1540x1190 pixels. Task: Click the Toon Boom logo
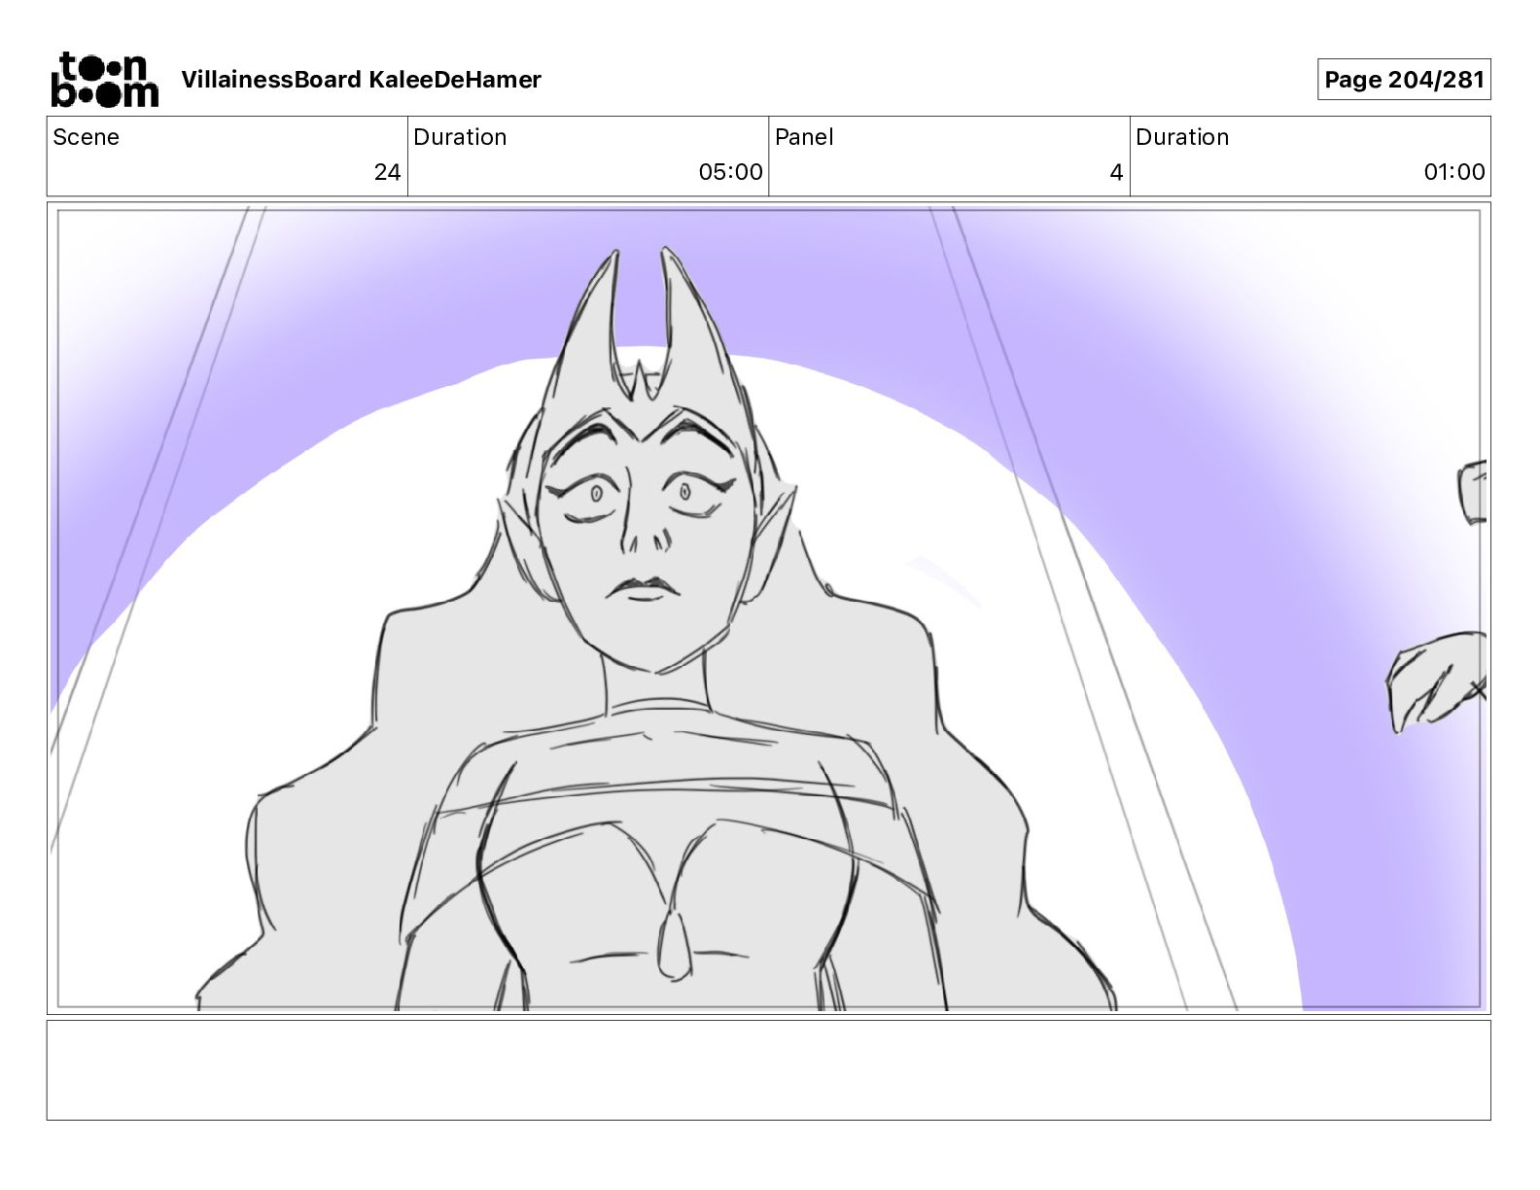coord(104,79)
